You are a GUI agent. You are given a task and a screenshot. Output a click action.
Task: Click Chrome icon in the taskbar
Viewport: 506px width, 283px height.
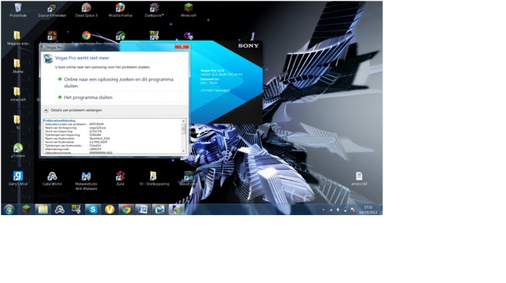coord(126,209)
